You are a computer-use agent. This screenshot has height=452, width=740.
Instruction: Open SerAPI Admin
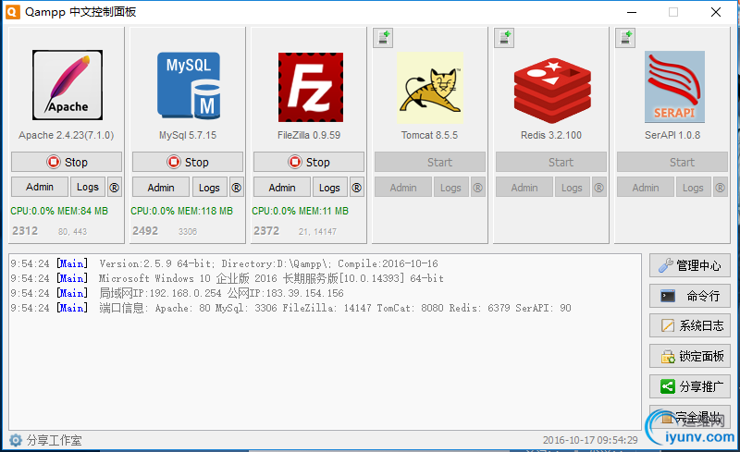tap(646, 188)
